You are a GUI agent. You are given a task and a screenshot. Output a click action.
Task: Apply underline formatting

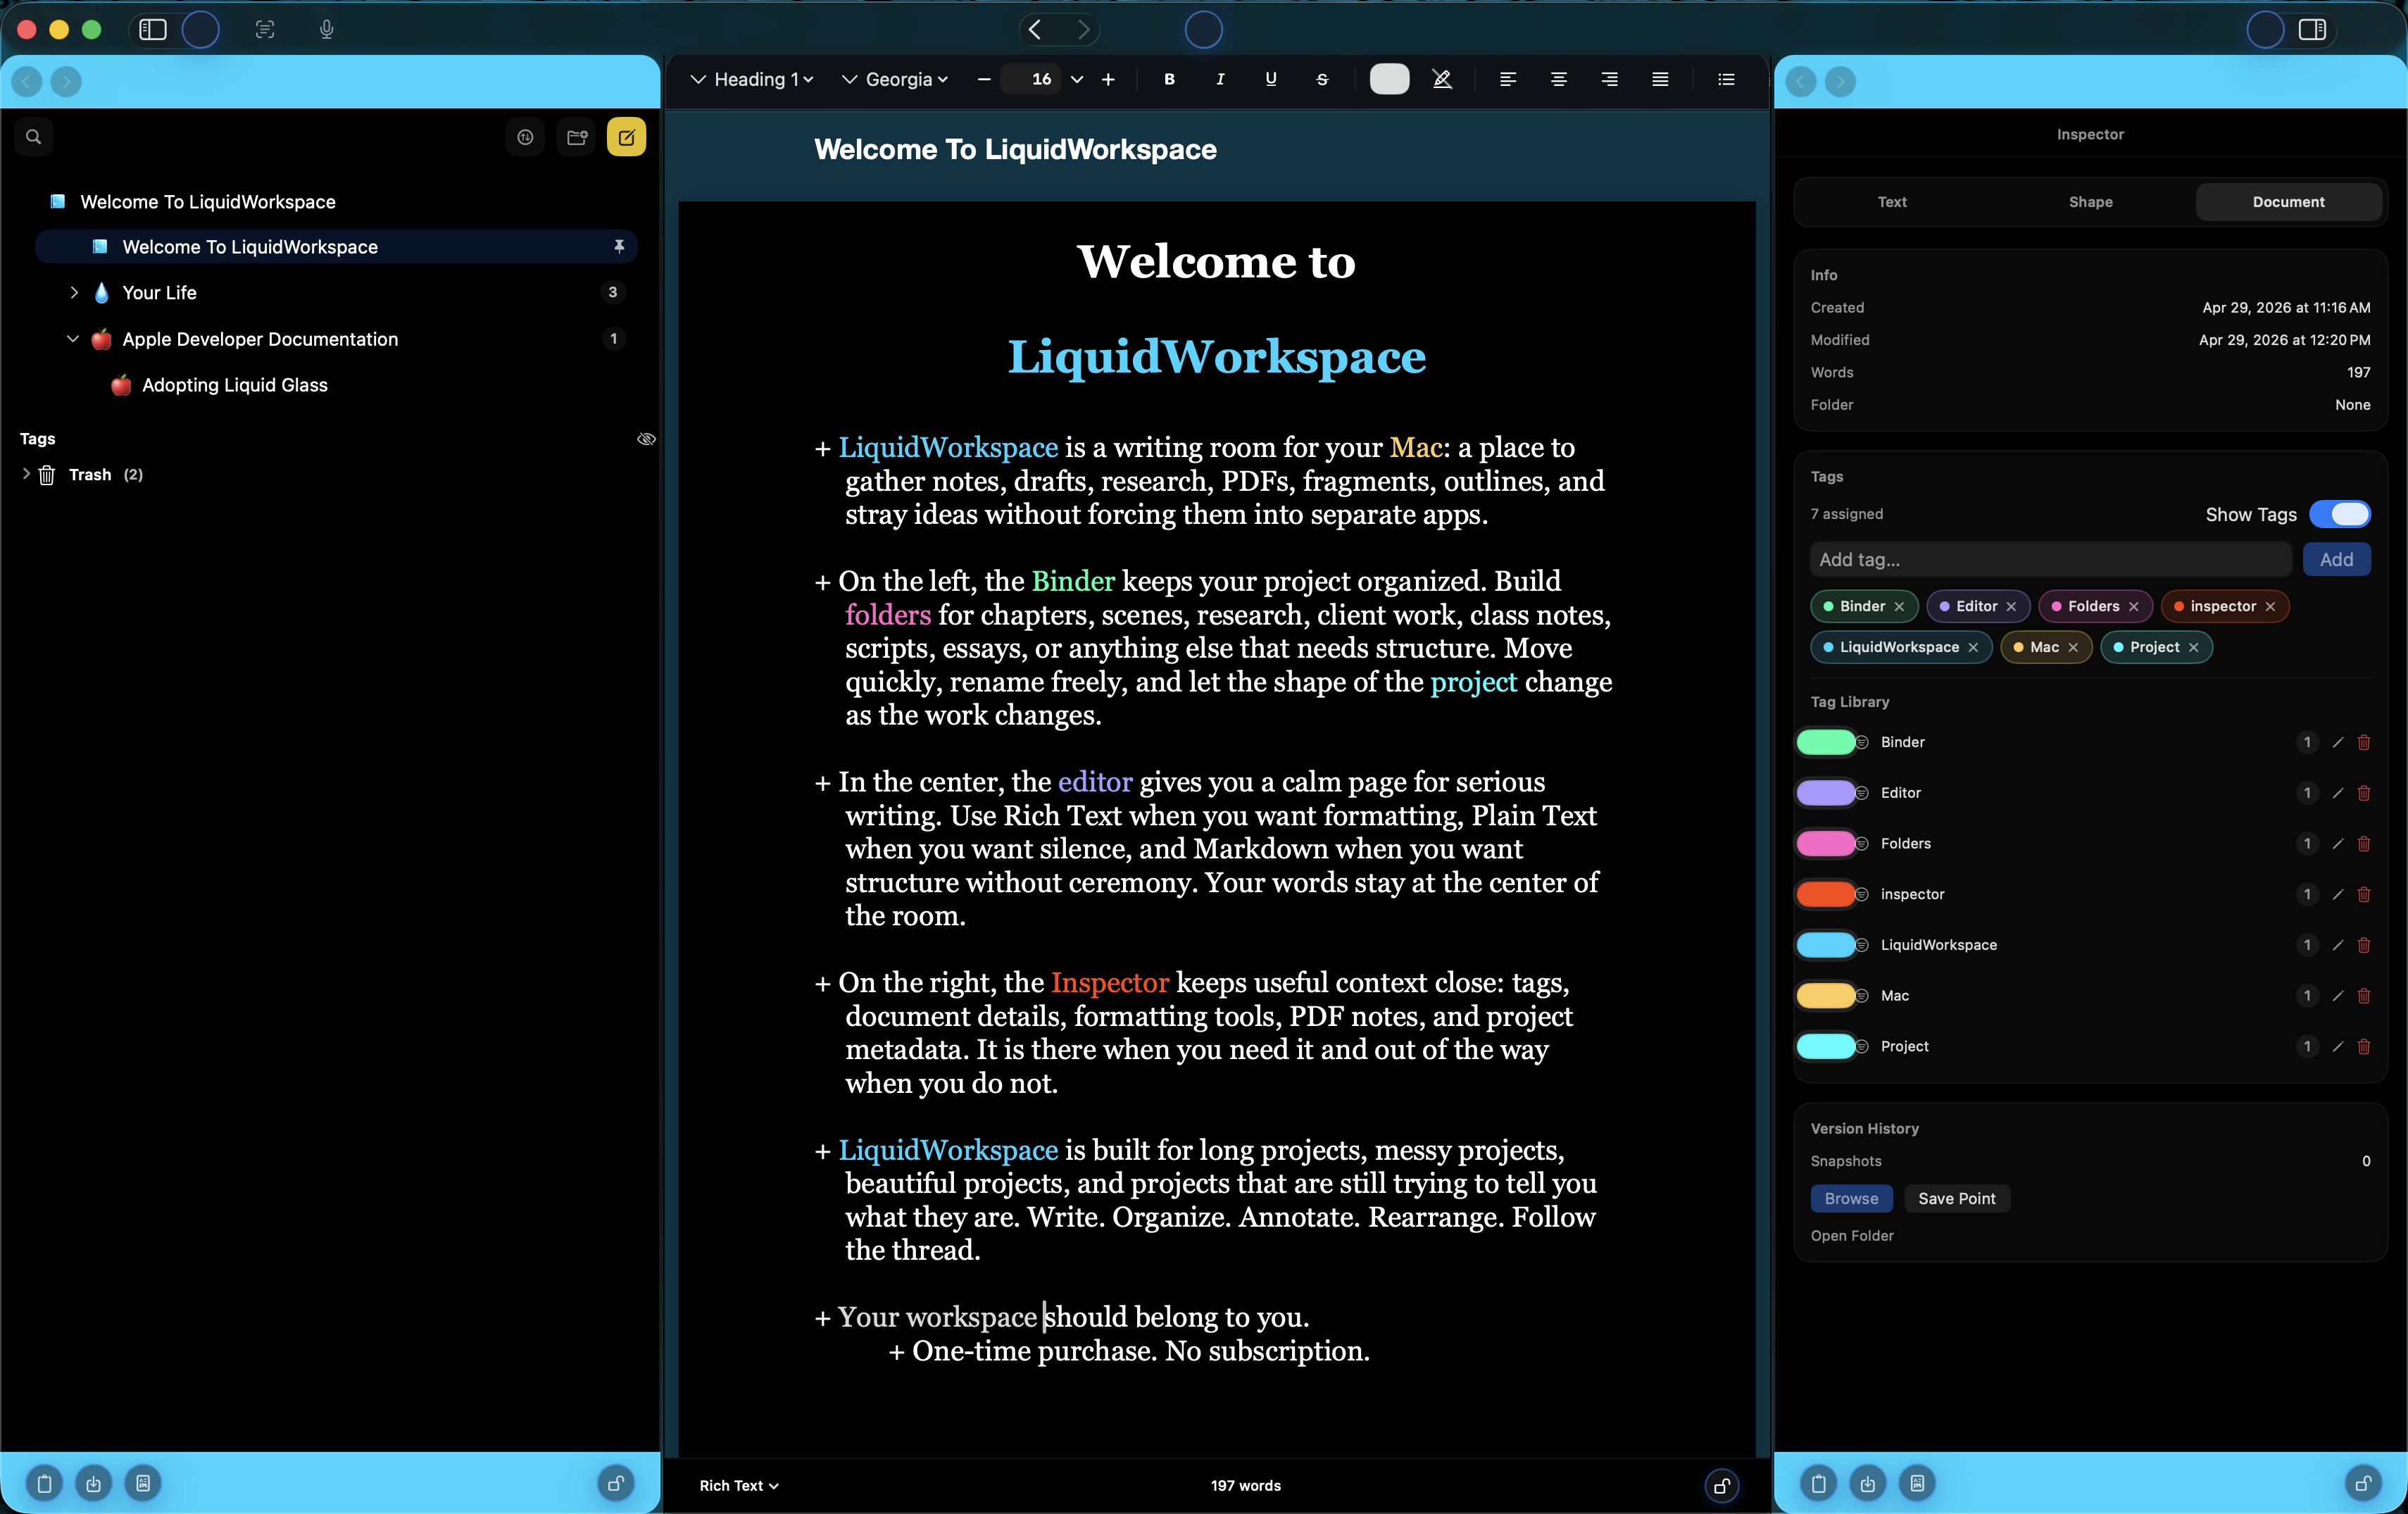pyautogui.click(x=1271, y=79)
